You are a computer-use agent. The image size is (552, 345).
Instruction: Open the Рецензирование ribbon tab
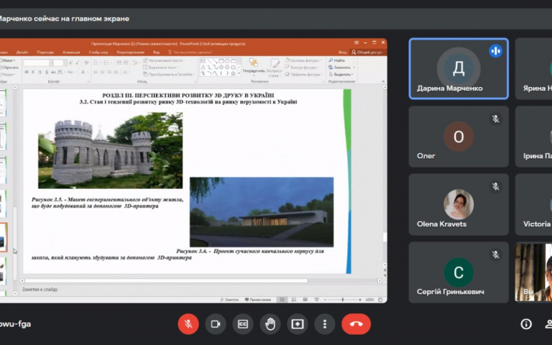click(130, 52)
